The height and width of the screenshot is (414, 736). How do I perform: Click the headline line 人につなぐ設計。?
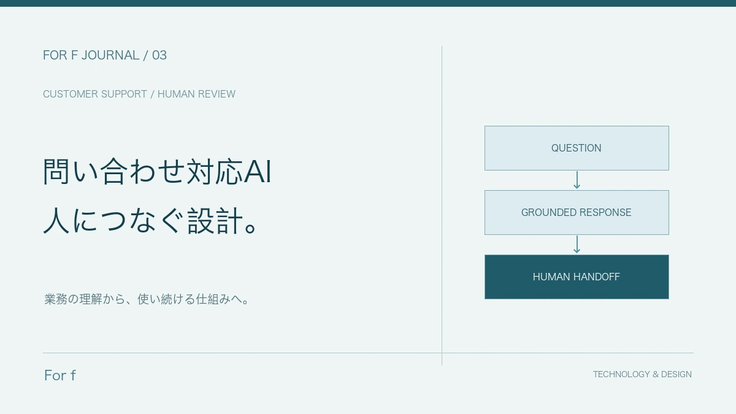pos(151,221)
